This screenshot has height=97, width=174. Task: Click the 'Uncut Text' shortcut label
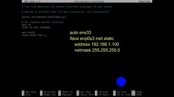pyautogui.click(x=87, y=95)
